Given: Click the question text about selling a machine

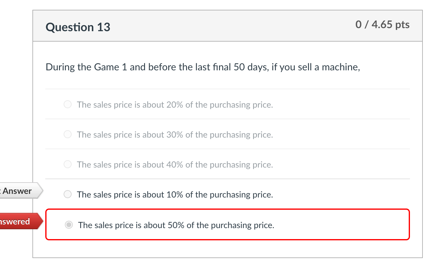Looking at the screenshot, I should click(x=203, y=67).
